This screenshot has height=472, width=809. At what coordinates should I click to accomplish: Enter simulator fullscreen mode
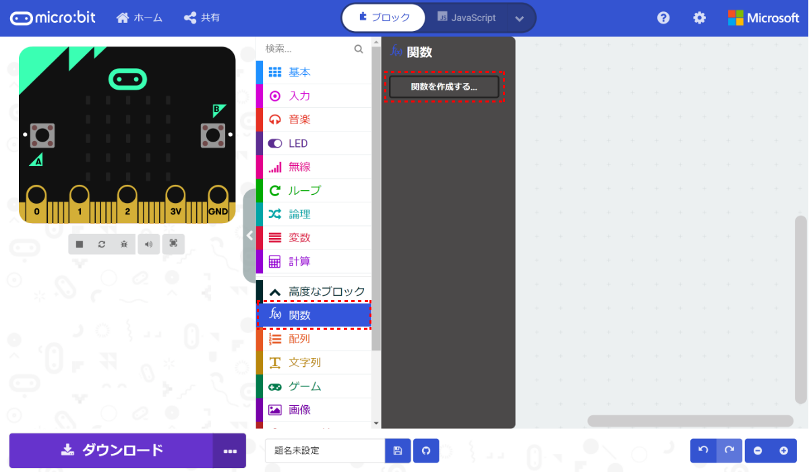pos(173,244)
